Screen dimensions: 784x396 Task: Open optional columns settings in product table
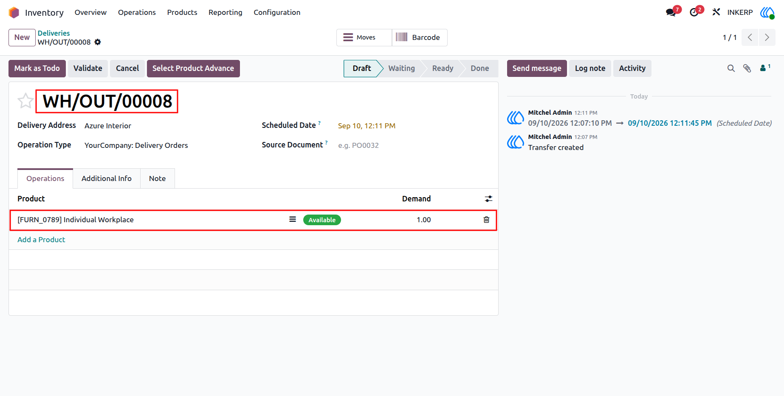[488, 199]
